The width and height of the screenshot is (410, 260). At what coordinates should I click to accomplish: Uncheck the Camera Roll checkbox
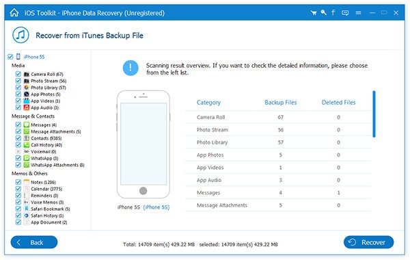click(18, 74)
